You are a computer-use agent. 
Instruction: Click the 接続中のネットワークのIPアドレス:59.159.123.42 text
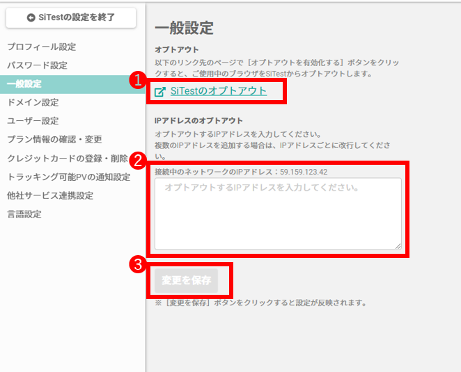(x=241, y=172)
